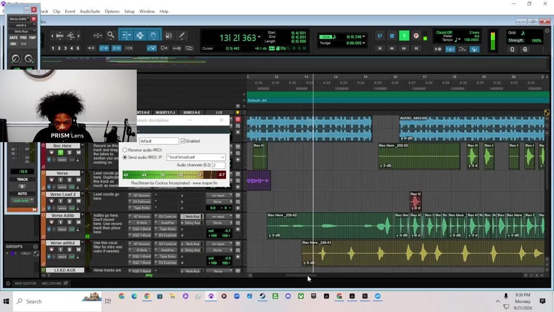Open the local broadcast IP dropdown
The height and width of the screenshot is (312, 554).
[x=196, y=157]
